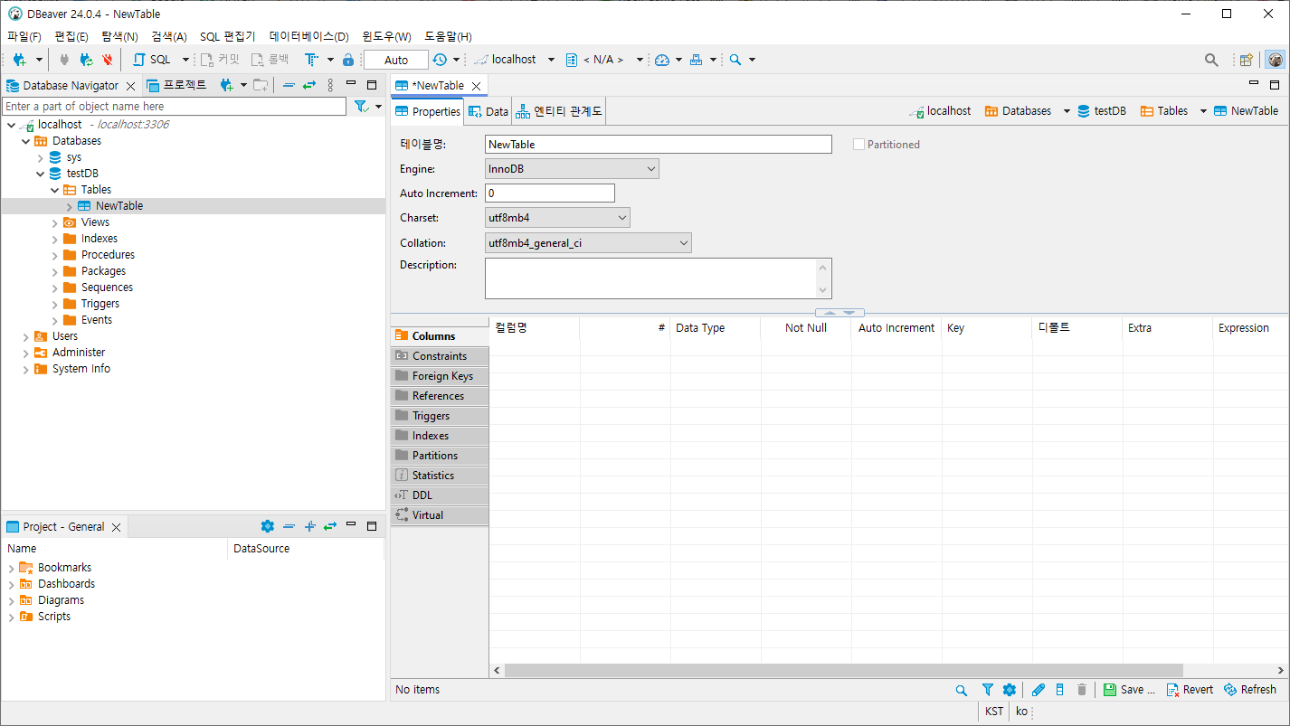Expand the Users node in the navigator
The width and height of the screenshot is (1290, 726).
[x=25, y=336]
